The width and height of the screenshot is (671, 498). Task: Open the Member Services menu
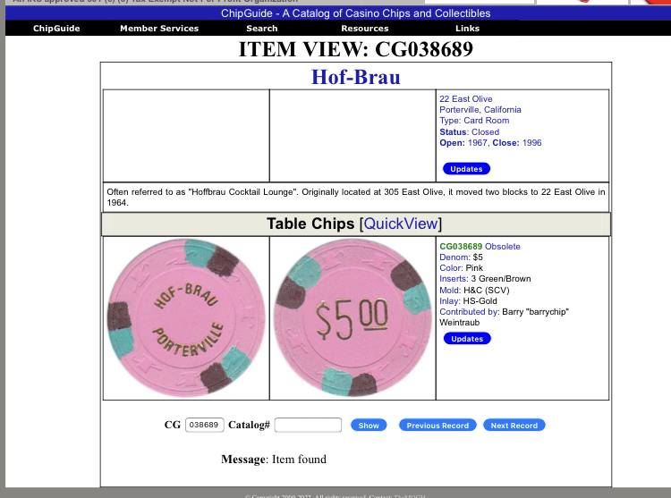(x=159, y=29)
